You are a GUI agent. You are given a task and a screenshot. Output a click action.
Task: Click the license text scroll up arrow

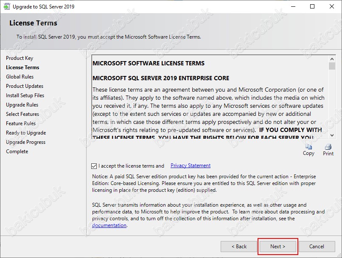coord(332,59)
